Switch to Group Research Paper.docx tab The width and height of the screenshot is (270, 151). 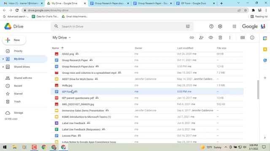pos(110,3)
